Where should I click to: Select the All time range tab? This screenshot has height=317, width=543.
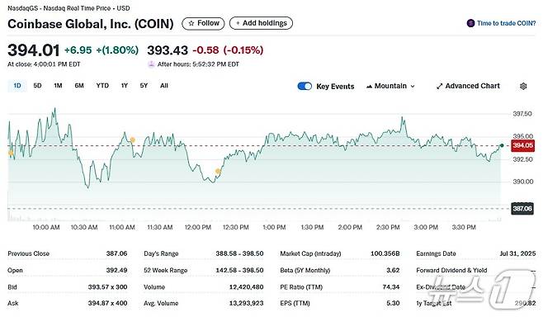[164, 86]
